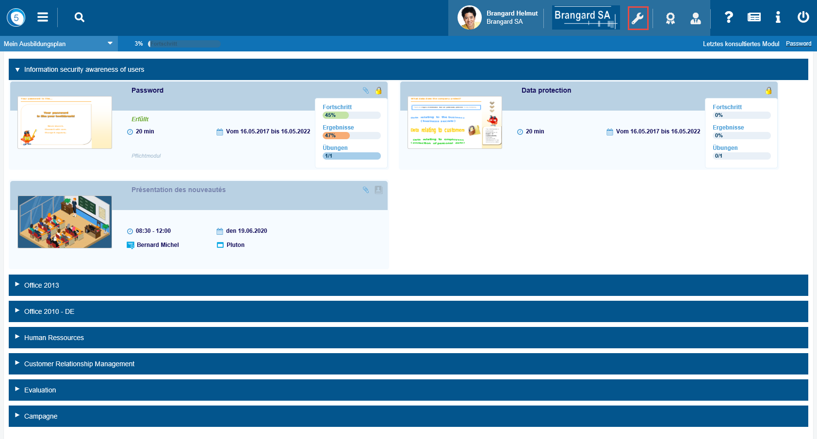Open the Mein Ausbildungsplan dropdown
The height and width of the screenshot is (439, 817).
(58, 44)
